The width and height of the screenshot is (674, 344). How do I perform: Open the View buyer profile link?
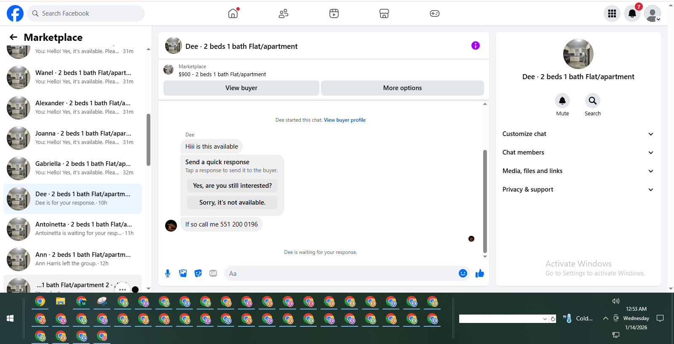point(345,120)
